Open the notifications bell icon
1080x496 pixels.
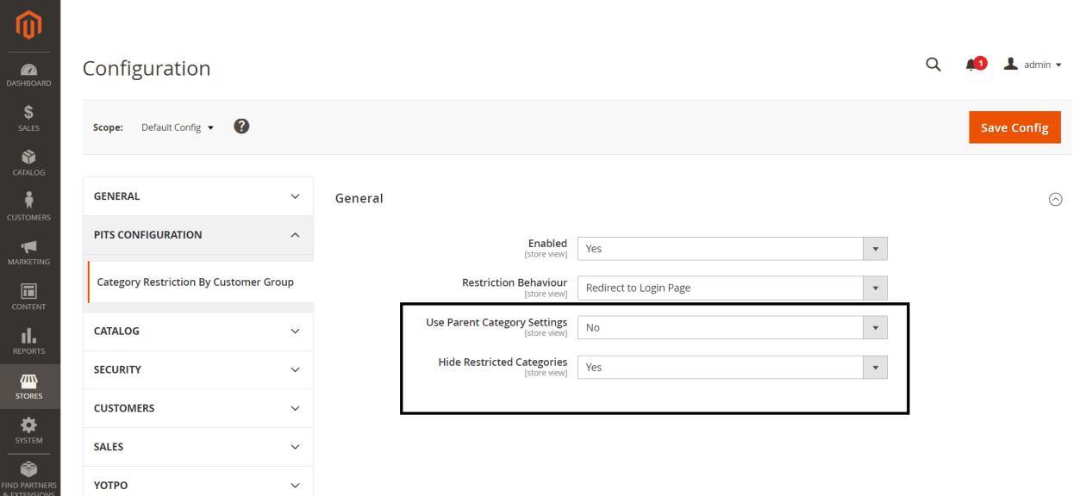975,65
